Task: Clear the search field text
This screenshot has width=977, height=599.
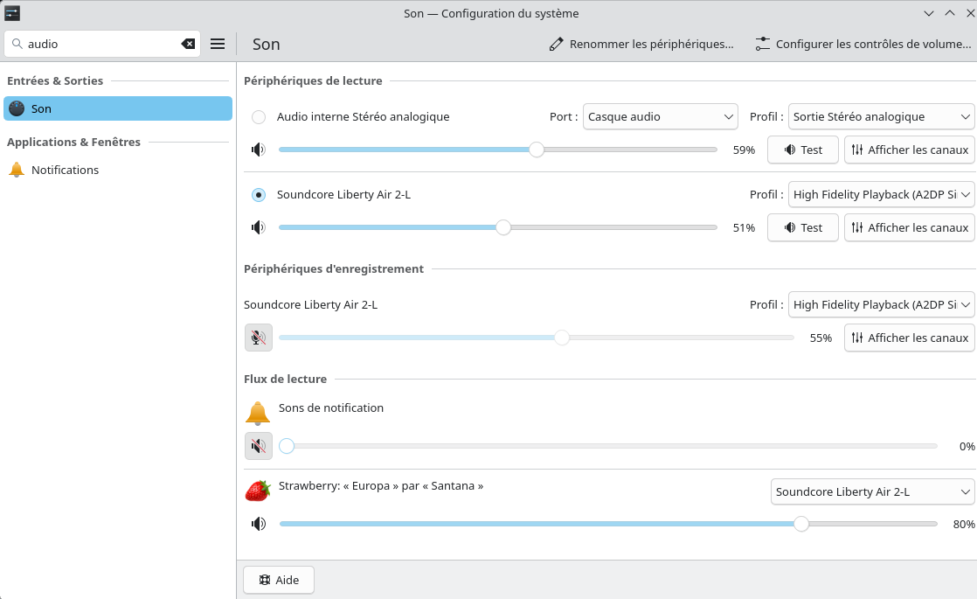Action: point(188,44)
